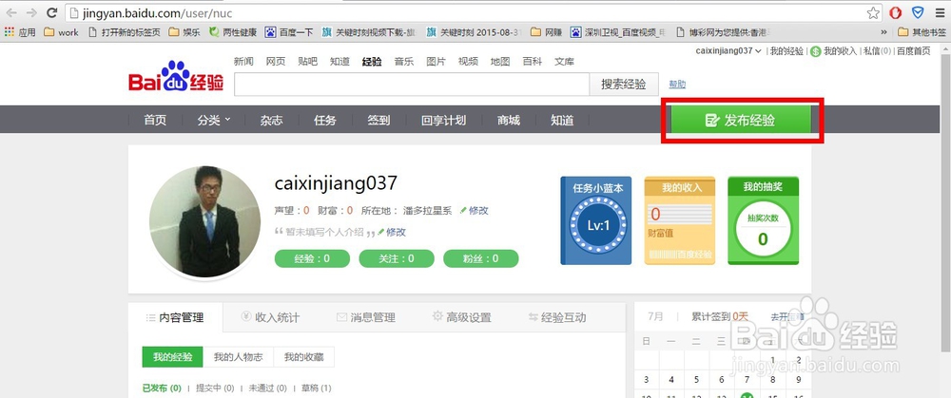951x398 pixels.
Task: Switch to the 内容管理 tab
Action: (x=175, y=317)
